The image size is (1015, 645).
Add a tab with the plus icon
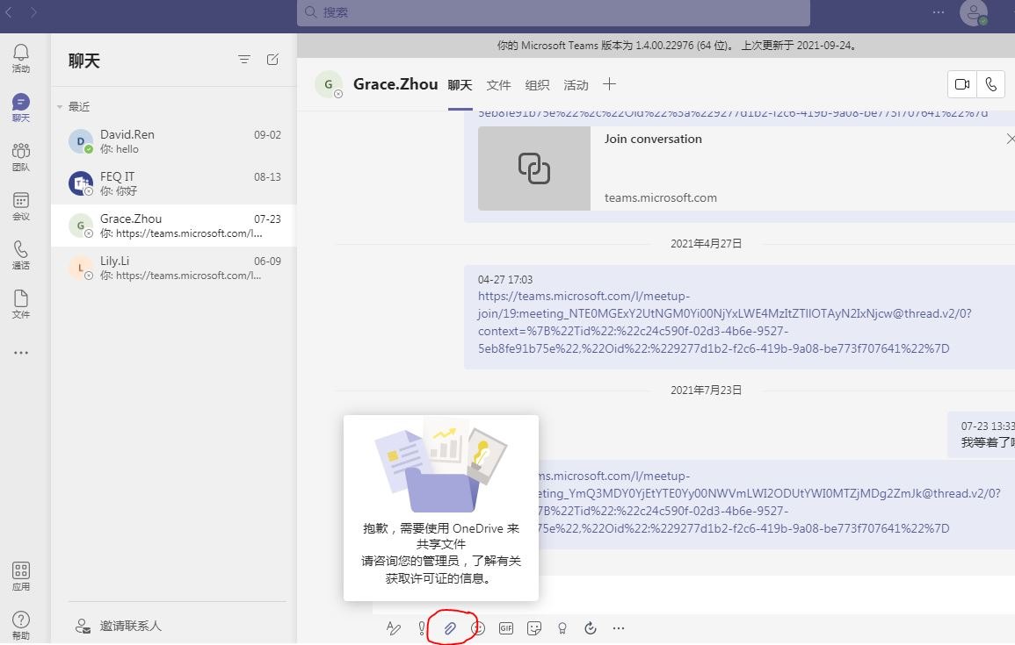(x=609, y=84)
